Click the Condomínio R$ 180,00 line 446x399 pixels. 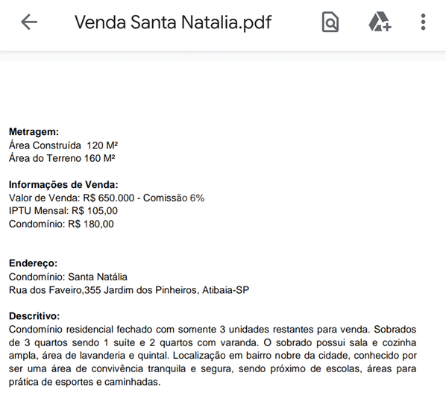coord(61,224)
